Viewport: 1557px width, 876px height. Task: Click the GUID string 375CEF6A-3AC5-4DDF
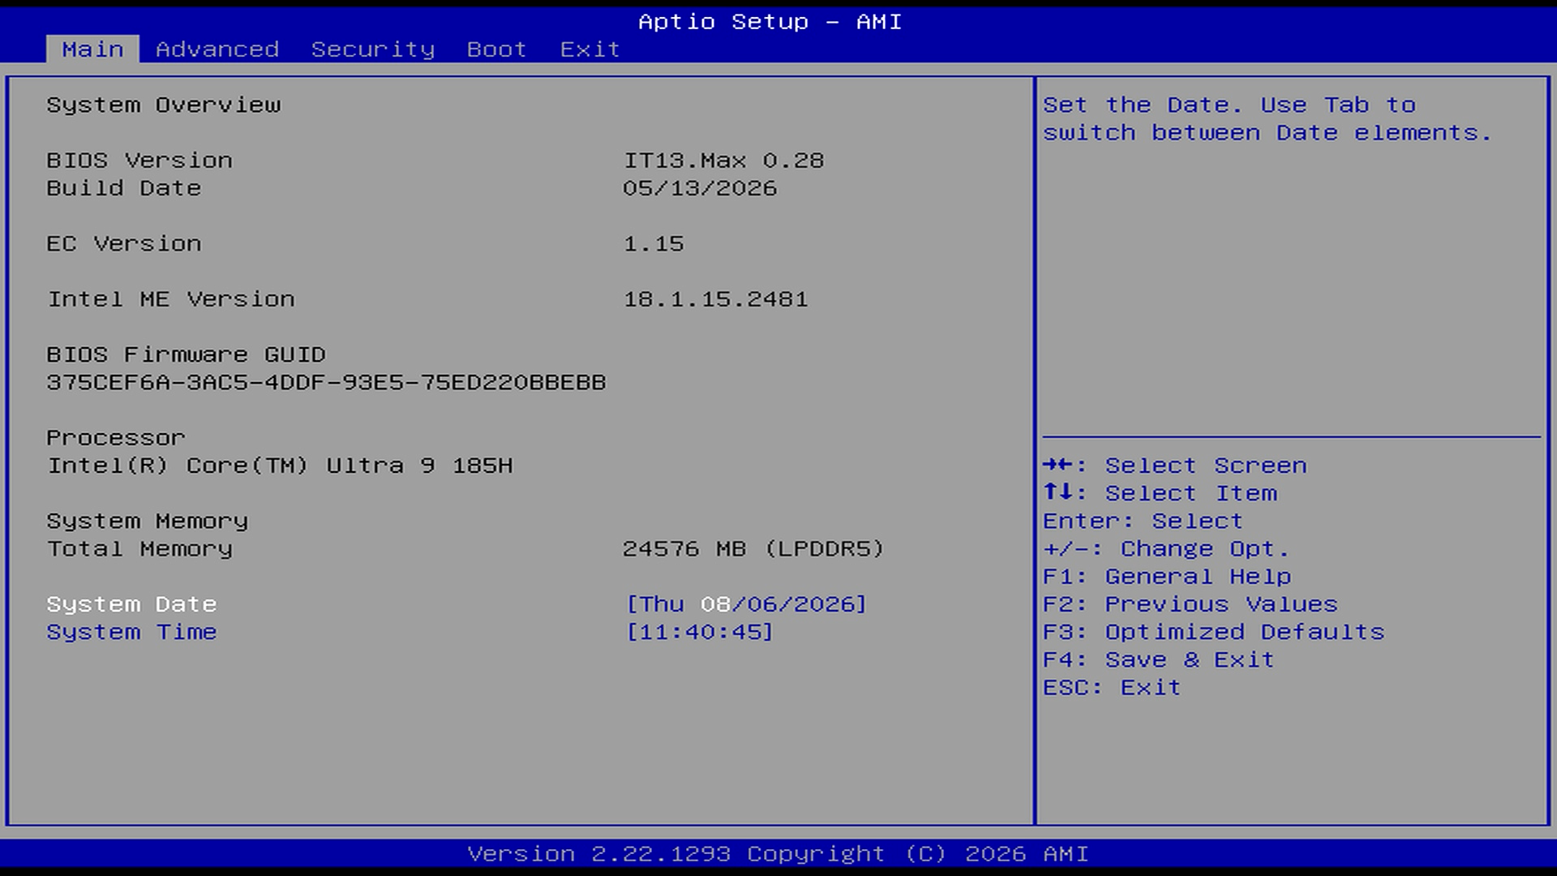[x=326, y=382]
